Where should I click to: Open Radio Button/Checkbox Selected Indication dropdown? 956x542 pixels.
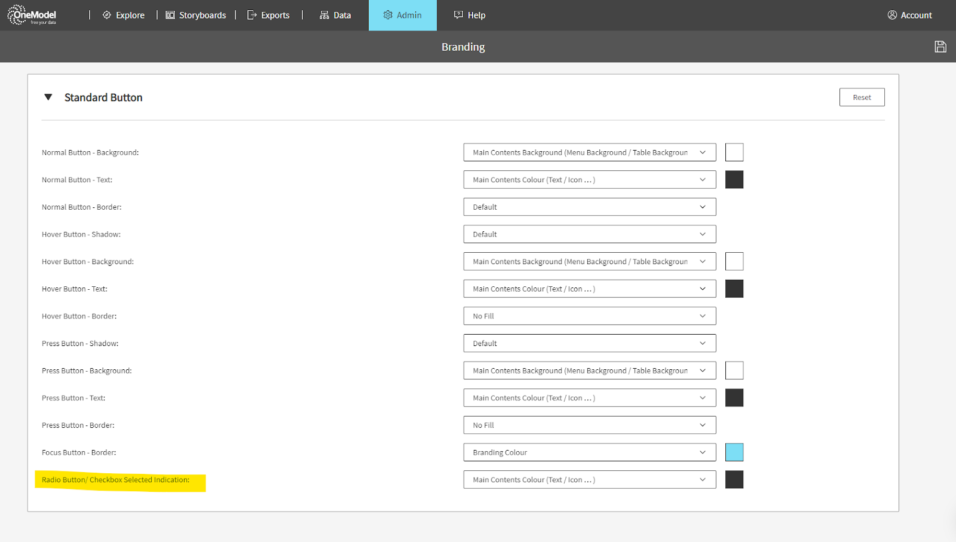coord(589,480)
